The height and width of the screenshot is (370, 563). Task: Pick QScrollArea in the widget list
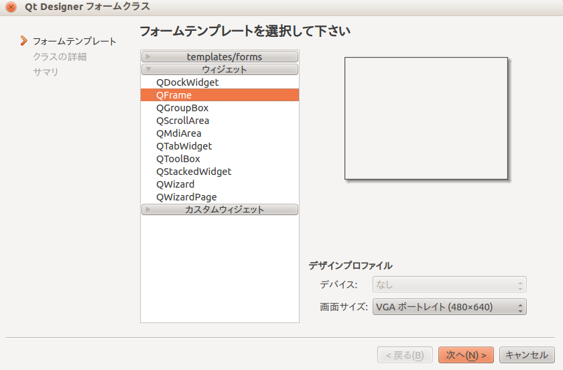pos(220,121)
